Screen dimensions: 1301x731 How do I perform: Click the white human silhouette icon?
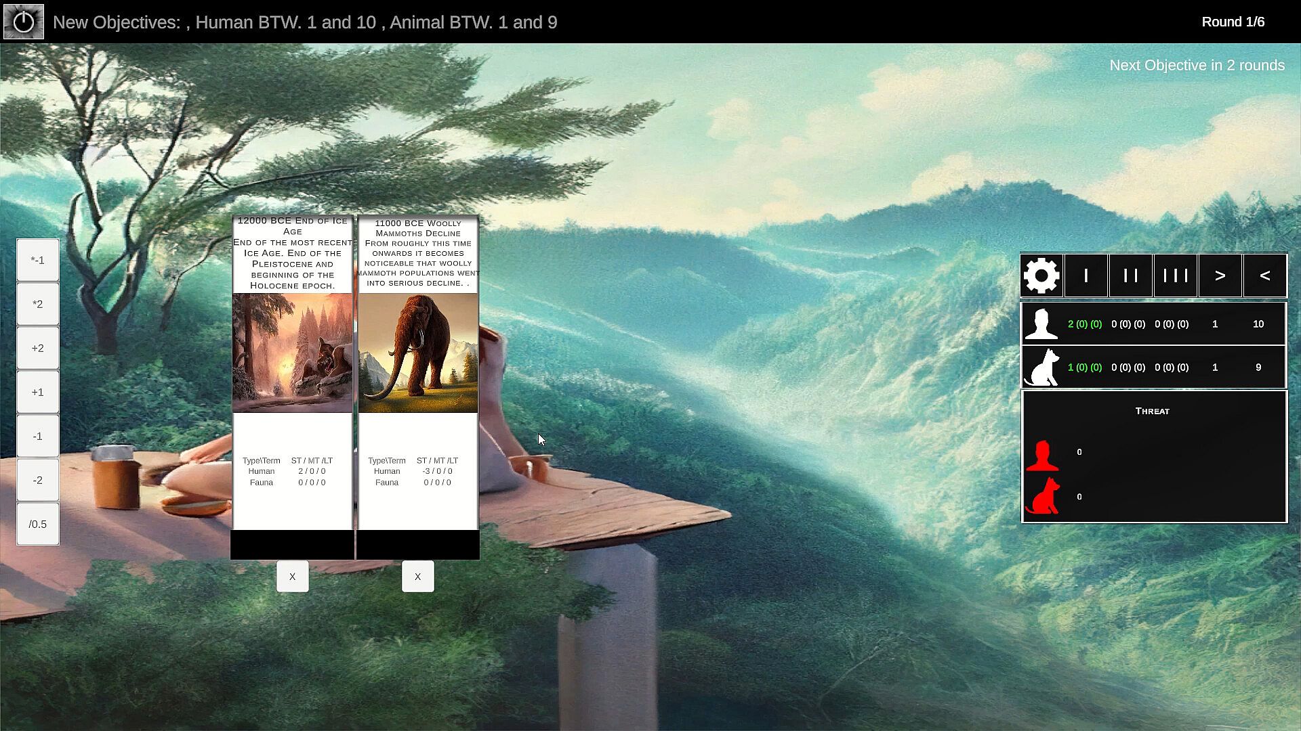click(1041, 324)
